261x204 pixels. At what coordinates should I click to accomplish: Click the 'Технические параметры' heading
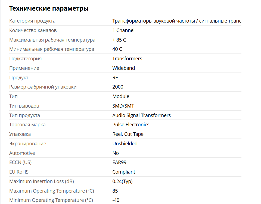tap(49, 8)
